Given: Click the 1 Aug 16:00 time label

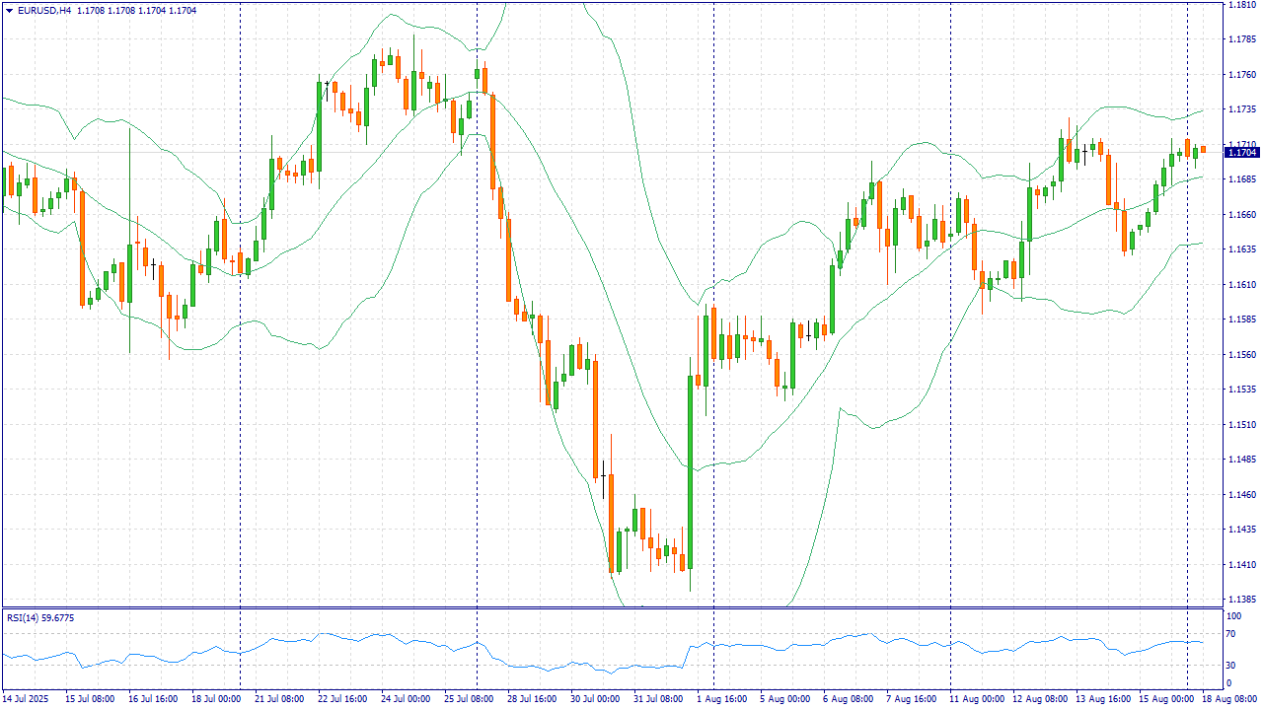Looking at the screenshot, I should pyautogui.click(x=721, y=699).
